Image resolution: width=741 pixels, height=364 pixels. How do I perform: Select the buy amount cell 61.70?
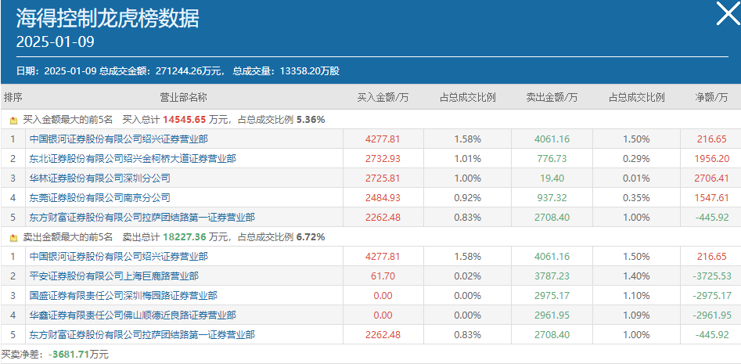tap(383, 276)
